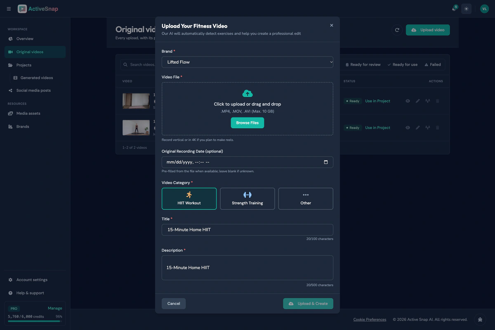Click the credits usage progress bar
This screenshot has width=495, height=330.
click(35, 321)
